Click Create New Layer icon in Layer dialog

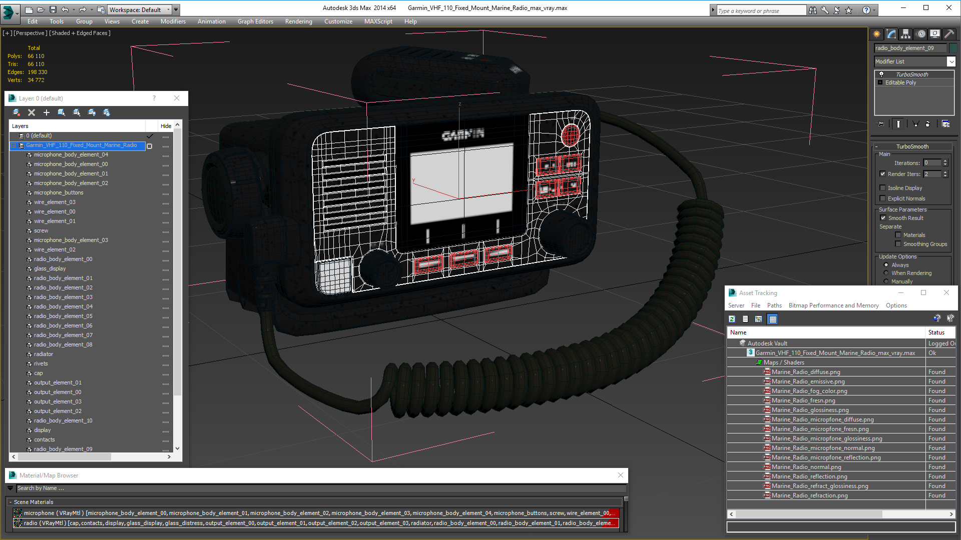point(17,112)
